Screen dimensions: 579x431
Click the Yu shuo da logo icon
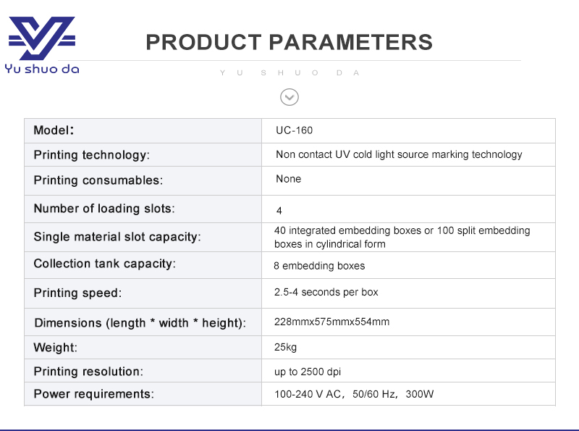(41, 38)
